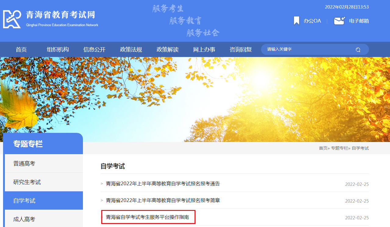390x227 pixels.
Task: Click the date beside 服务平台操作指南
Action: point(357,218)
